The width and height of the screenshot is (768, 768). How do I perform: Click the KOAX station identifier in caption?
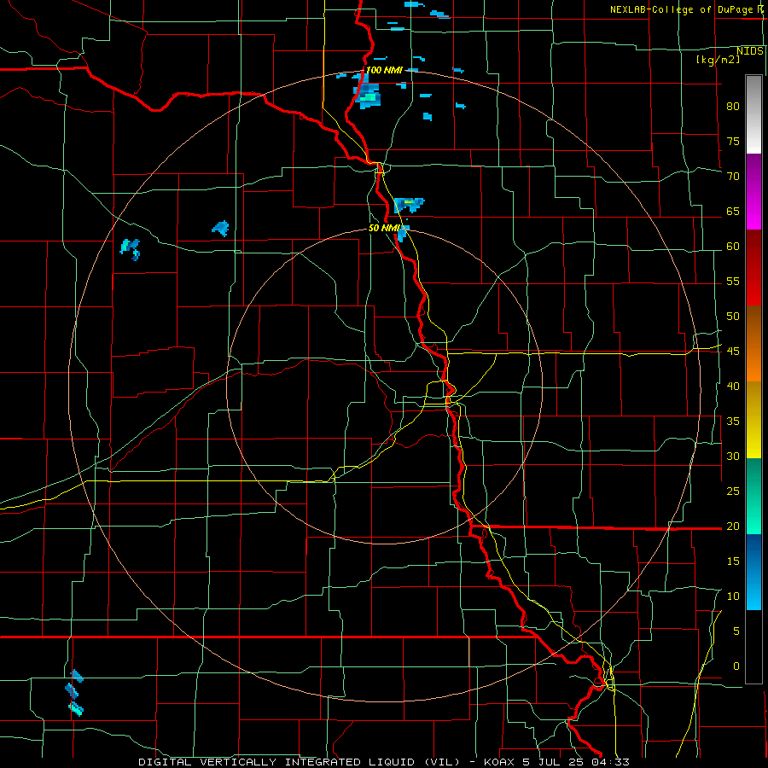[x=499, y=762]
